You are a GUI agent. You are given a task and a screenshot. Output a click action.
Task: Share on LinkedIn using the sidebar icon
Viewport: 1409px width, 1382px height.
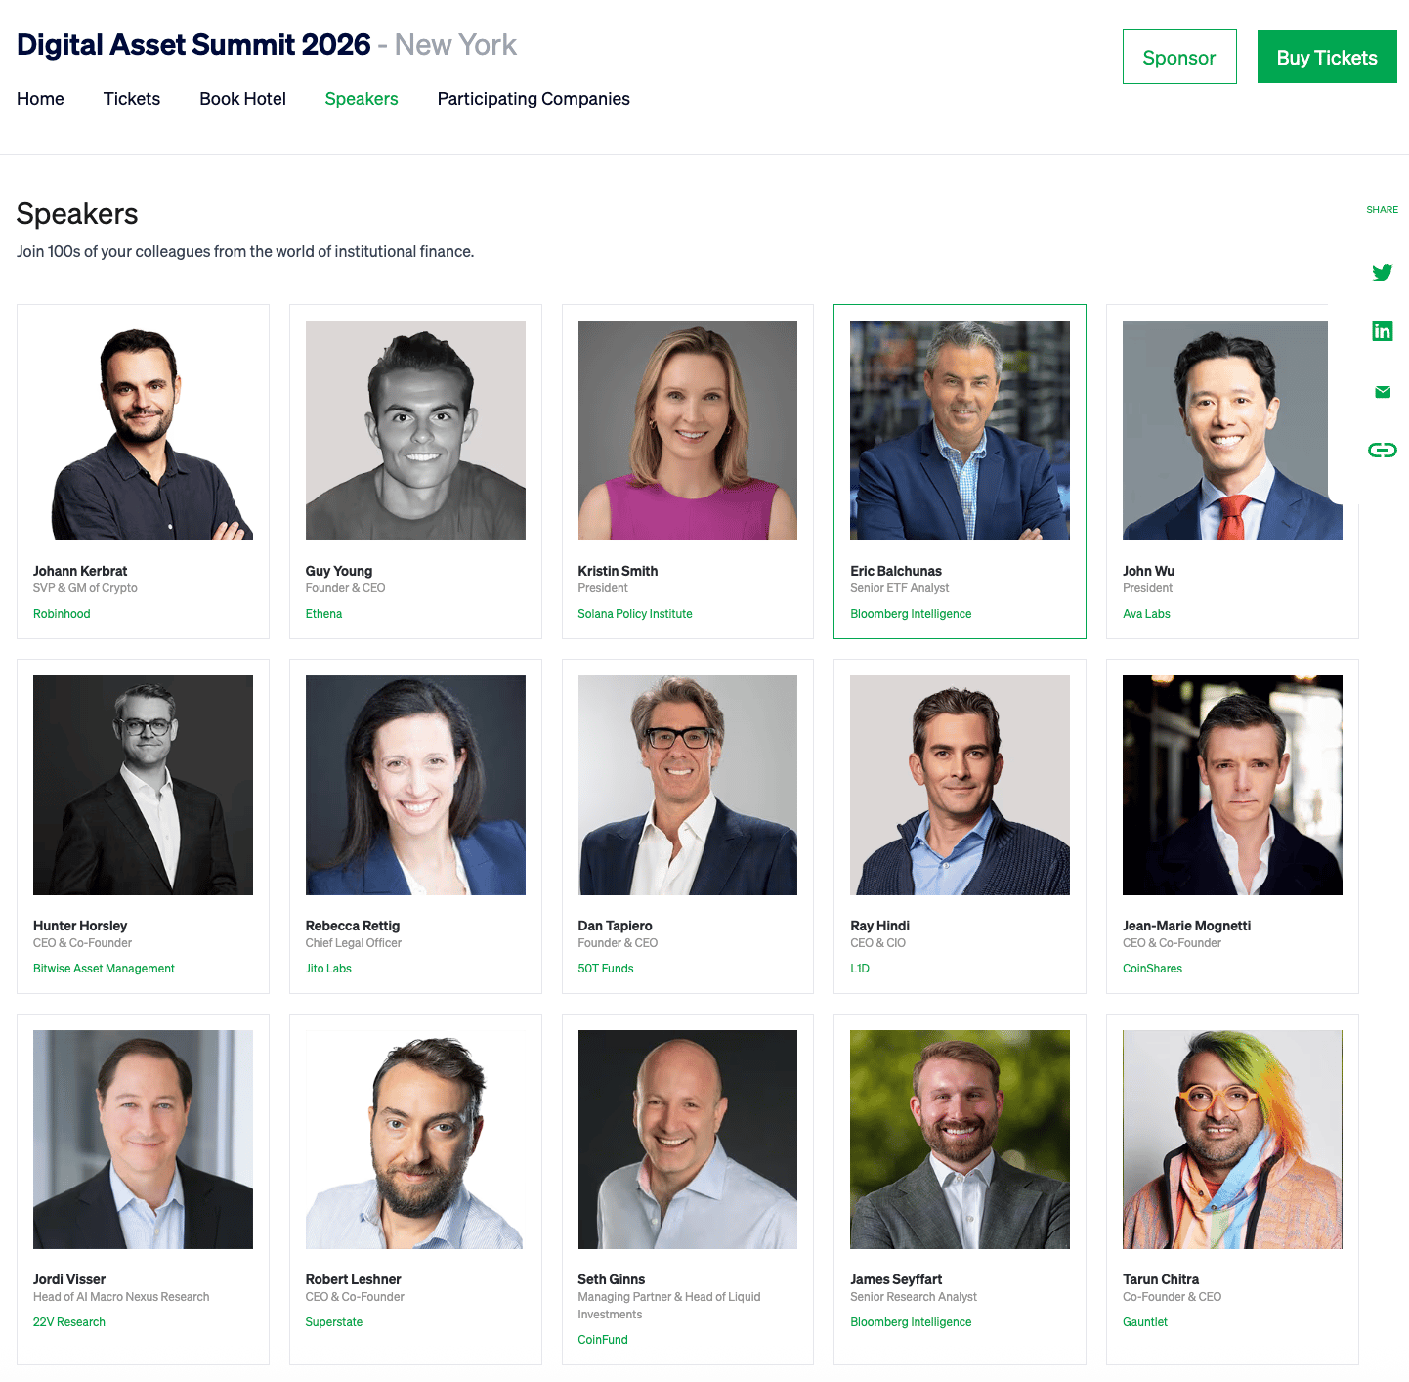coord(1382,331)
